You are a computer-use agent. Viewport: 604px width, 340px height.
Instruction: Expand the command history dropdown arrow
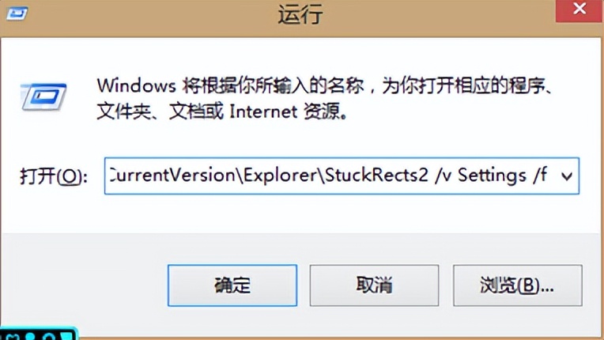click(566, 176)
